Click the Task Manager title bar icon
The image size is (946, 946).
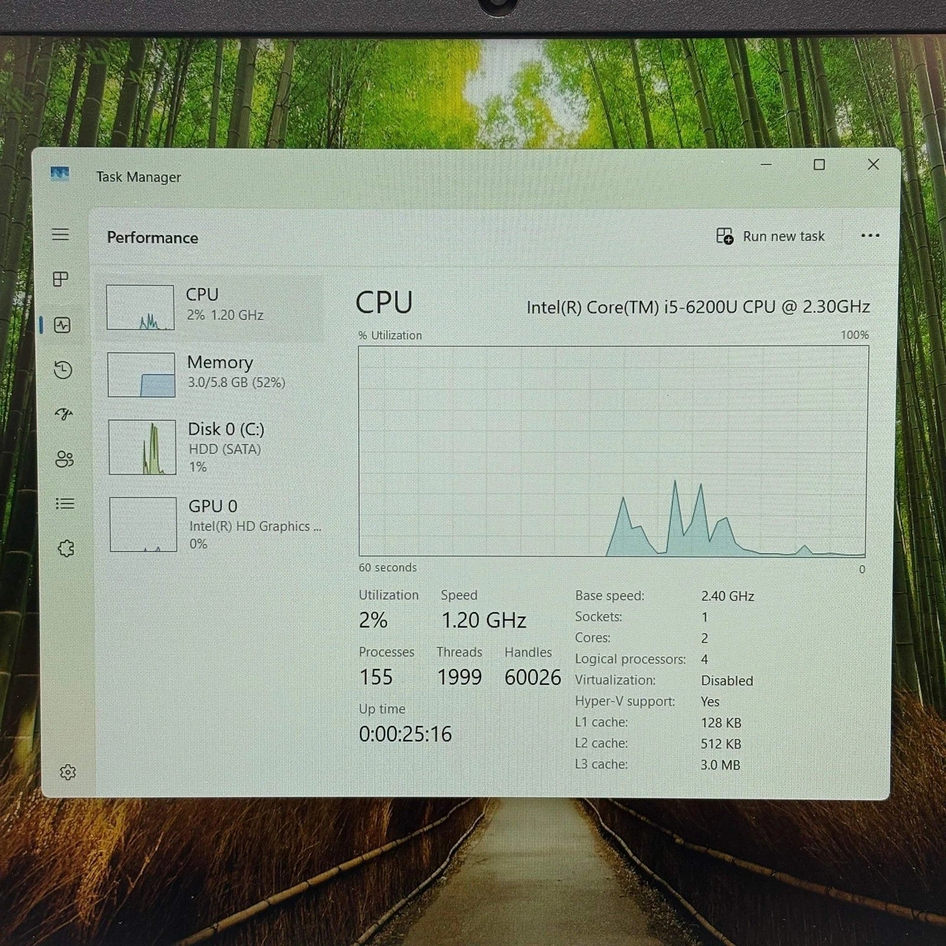[x=60, y=174]
